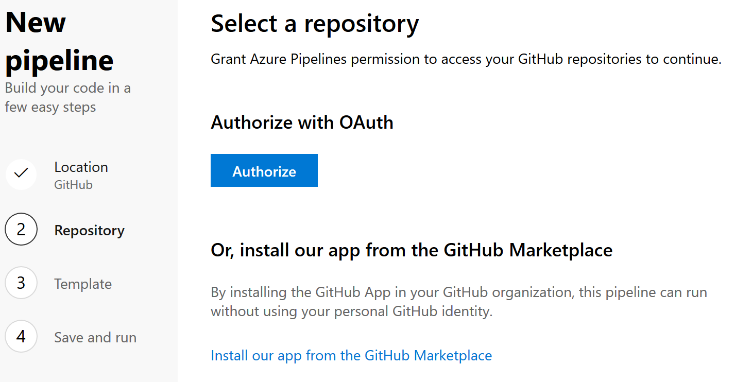This screenshot has width=735, height=382.
Task: Click the checkmark icon on the Location step
Action: click(x=21, y=175)
